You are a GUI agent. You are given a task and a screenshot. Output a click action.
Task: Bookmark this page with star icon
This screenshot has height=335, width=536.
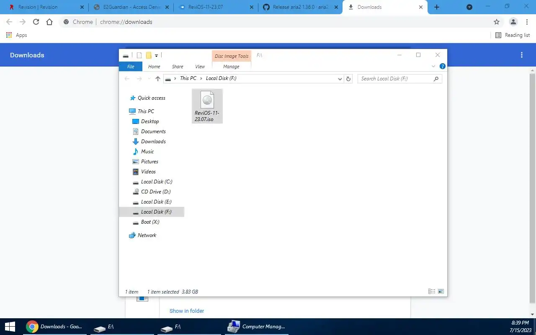497,22
